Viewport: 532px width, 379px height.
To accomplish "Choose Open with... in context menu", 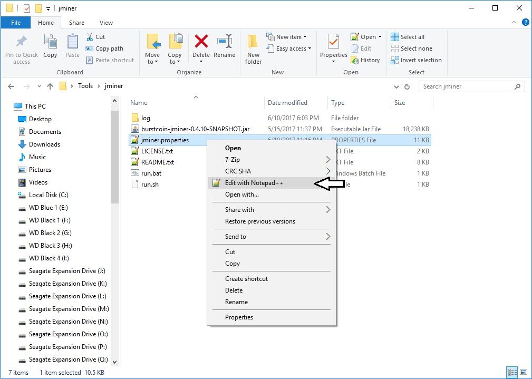I will pos(271,195).
